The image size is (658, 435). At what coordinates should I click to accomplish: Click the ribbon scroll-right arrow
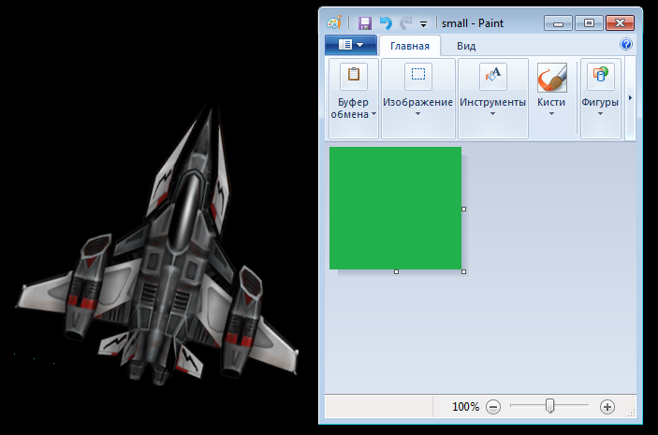(x=630, y=97)
